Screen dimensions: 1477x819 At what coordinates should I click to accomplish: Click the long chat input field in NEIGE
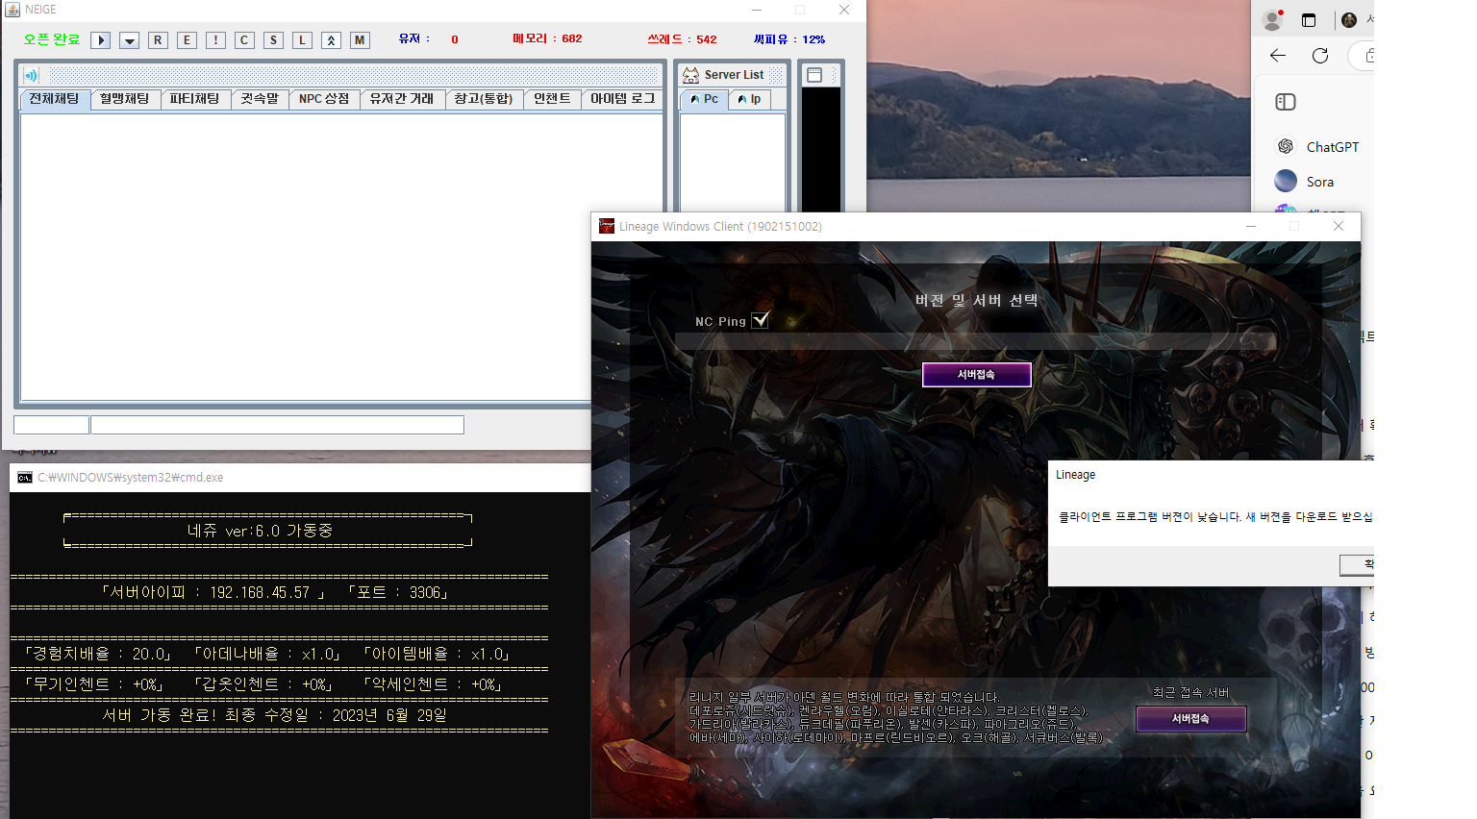277,425
